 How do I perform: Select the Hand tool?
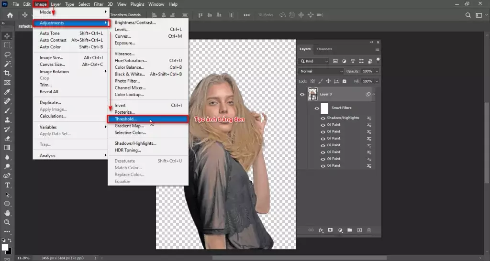7,213
